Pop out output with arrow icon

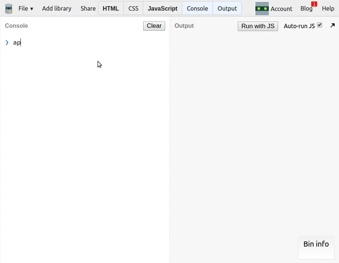coord(332,26)
